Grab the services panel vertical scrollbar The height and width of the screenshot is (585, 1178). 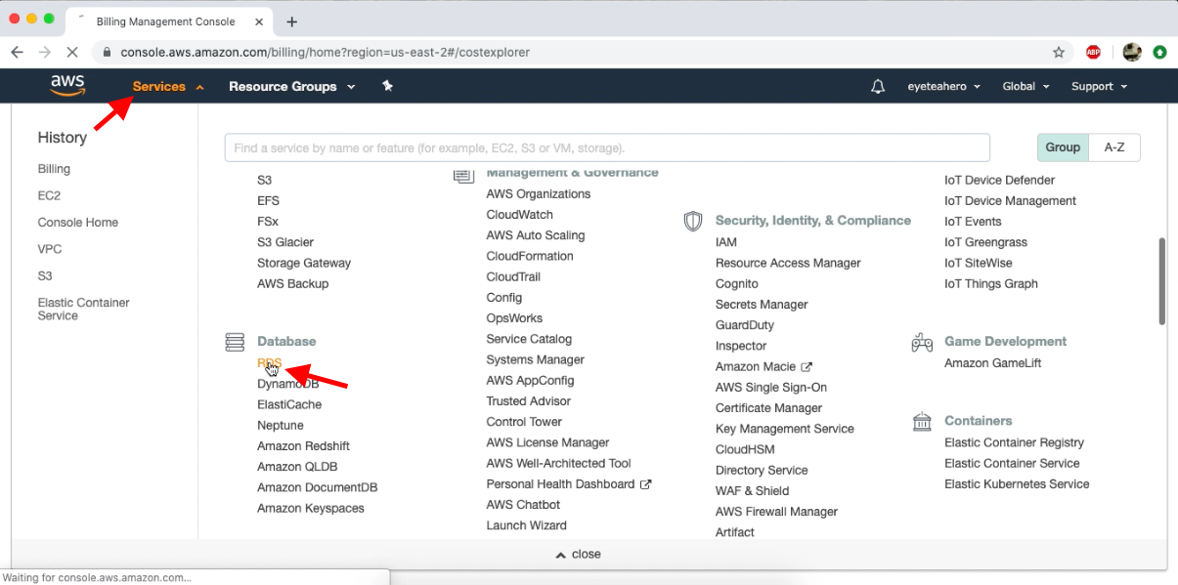(1161, 280)
